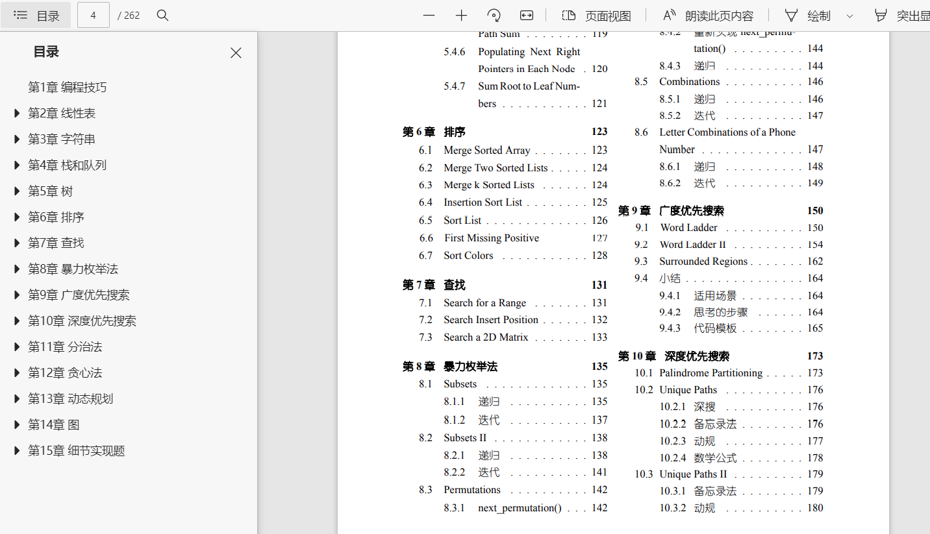This screenshot has width=930, height=534.
Task: Toggle the 目录 contents sidebar
Action: coord(36,14)
